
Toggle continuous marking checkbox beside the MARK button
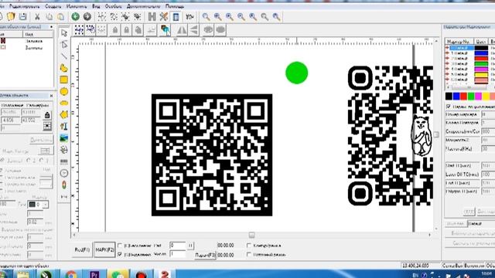click(x=120, y=246)
